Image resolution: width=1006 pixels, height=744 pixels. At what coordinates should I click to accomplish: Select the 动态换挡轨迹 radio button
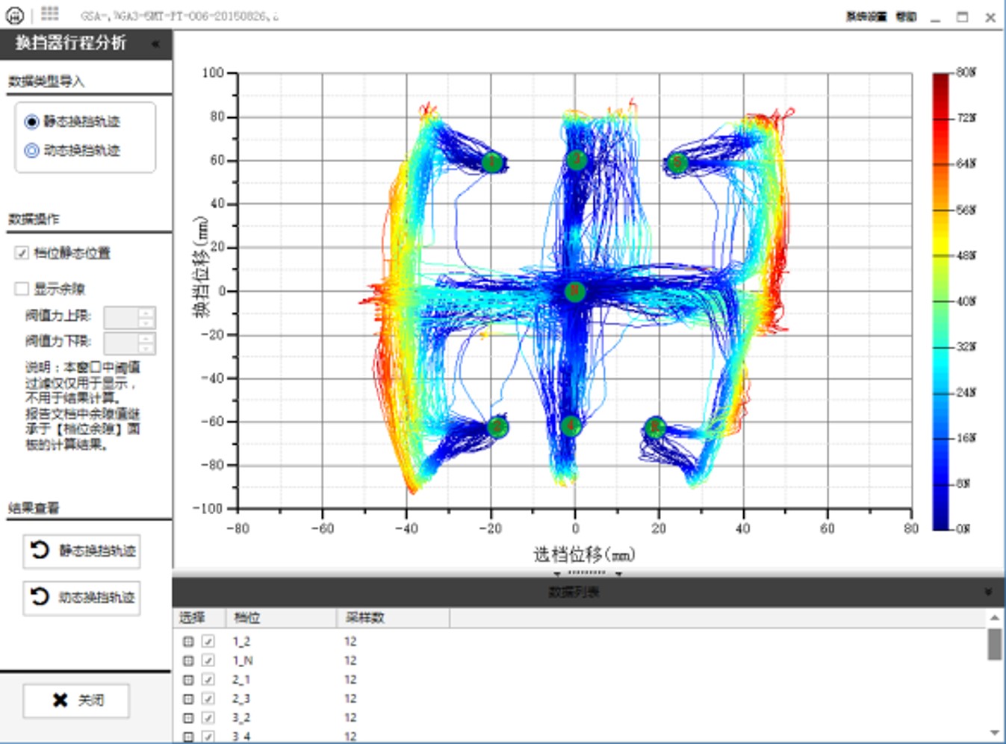(x=32, y=151)
